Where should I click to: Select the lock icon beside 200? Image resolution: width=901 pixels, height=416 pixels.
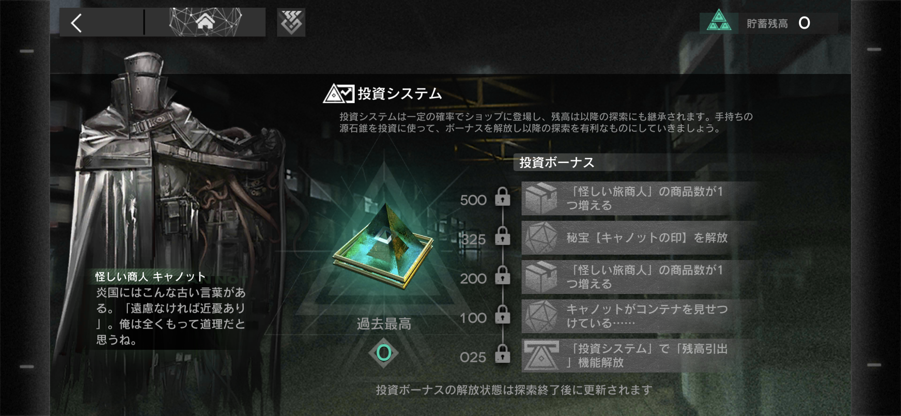[502, 275]
